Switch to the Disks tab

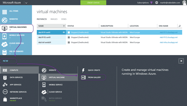(x=64, y=19)
